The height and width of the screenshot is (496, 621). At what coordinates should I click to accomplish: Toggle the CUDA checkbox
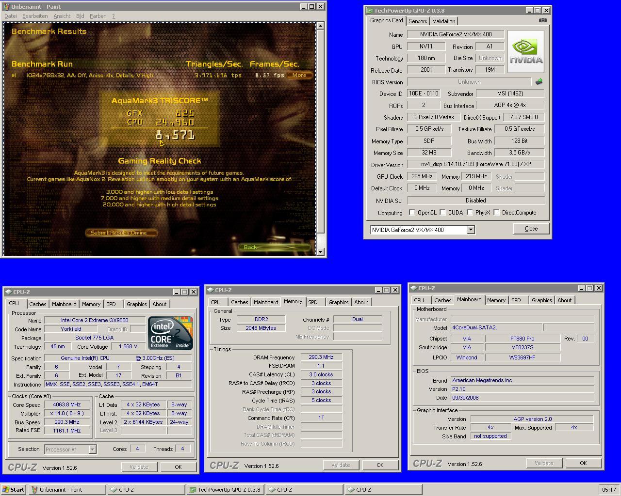442,212
